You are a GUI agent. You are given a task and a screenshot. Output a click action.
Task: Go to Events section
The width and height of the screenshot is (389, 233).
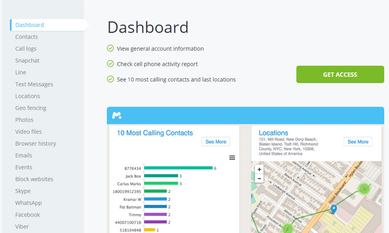tap(23, 167)
